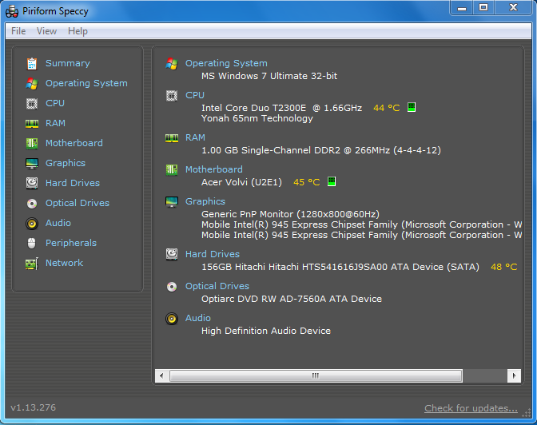
Task: Click the Check for updates link
Action: click(471, 408)
